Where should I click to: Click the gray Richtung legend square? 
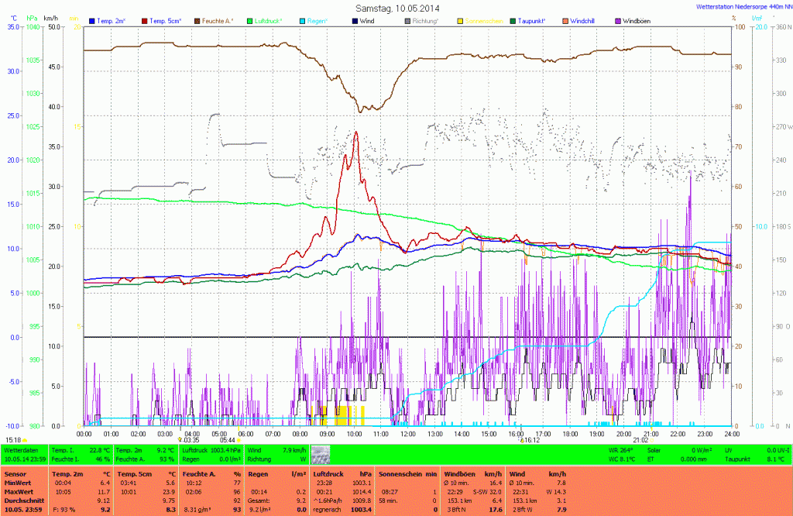pos(408,20)
